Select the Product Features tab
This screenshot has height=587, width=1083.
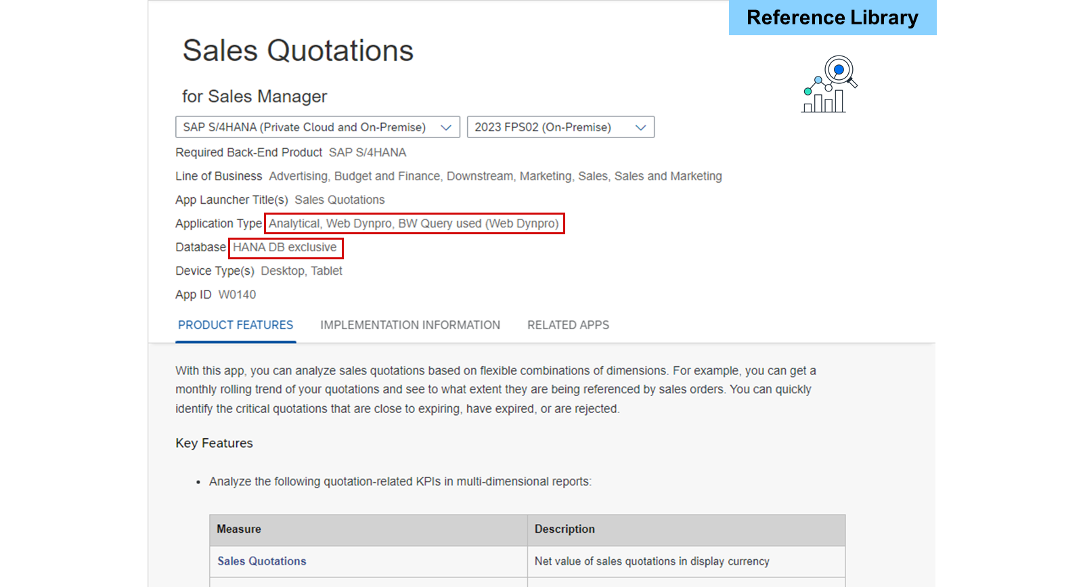click(x=236, y=326)
